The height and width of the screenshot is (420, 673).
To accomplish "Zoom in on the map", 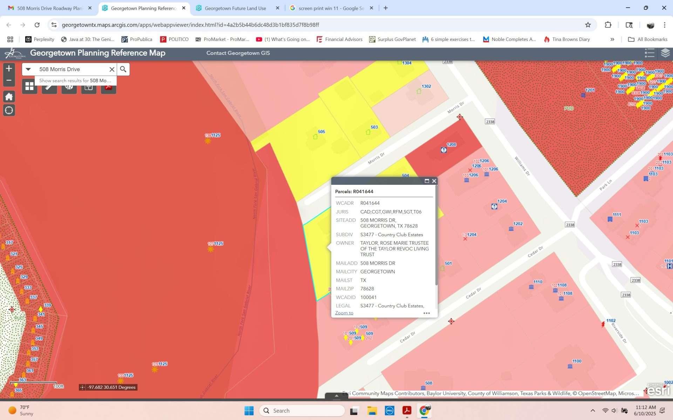I will point(9,69).
